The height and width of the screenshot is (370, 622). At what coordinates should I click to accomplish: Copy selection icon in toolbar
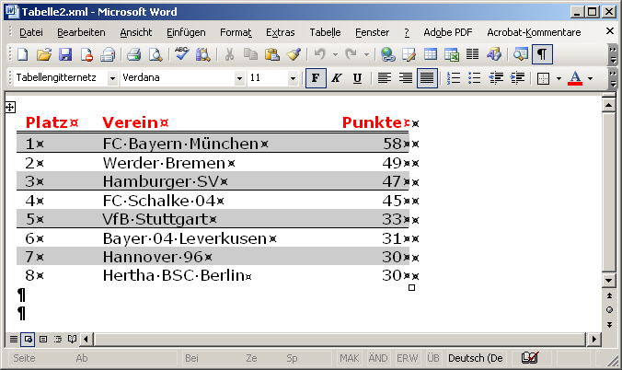pos(250,54)
